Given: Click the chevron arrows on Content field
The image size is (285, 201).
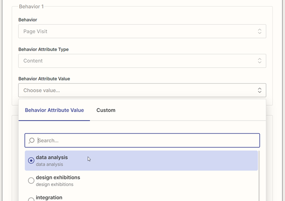Looking at the screenshot, I should (259, 61).
